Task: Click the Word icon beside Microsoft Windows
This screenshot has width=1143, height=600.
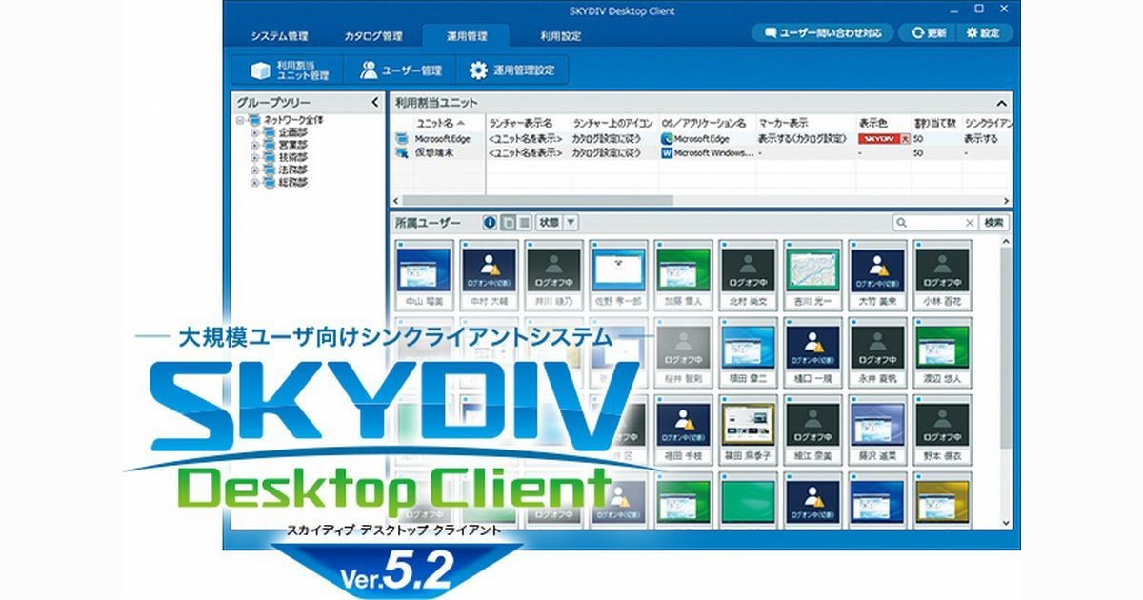Action: 667,152
